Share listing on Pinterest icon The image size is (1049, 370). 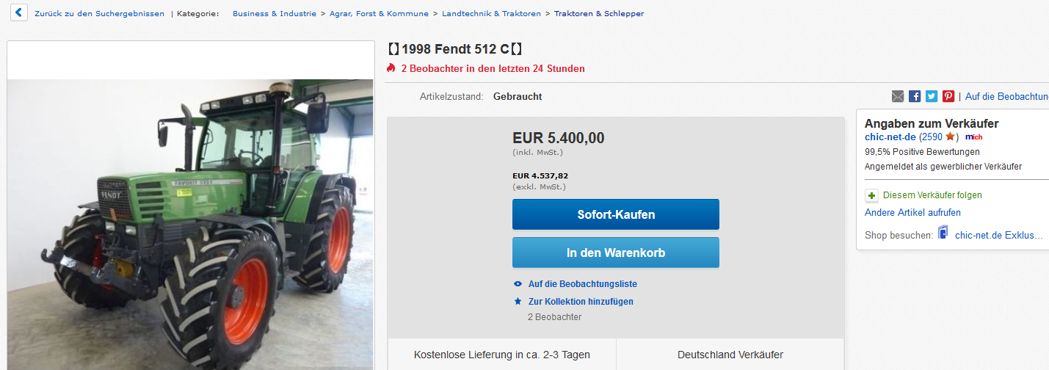(948, 96)
